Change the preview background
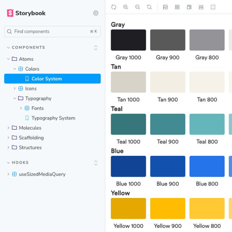 [x=165, y=7]
